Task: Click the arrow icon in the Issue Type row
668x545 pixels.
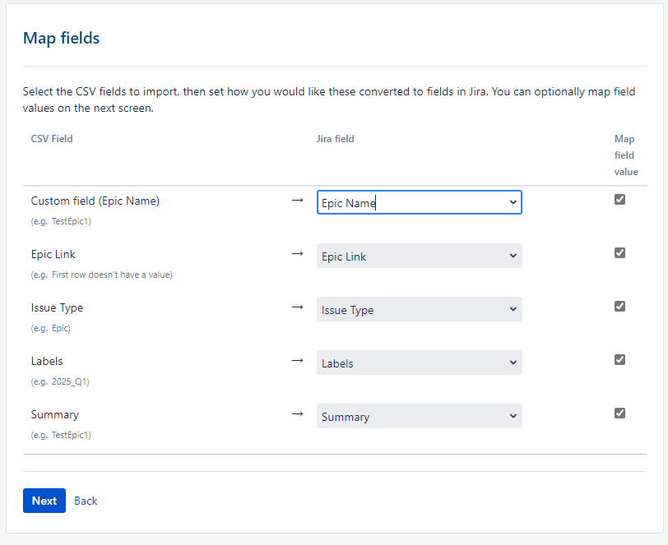Action: pyautogui.click(x=297, y=307)
